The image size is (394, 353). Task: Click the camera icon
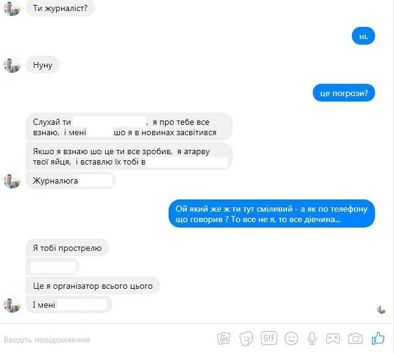click(x=356, y=338)
